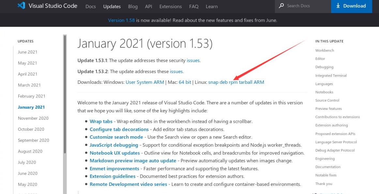Switch to the Blog section
This screenshot has width=379, height=194.
click(133, 6)
